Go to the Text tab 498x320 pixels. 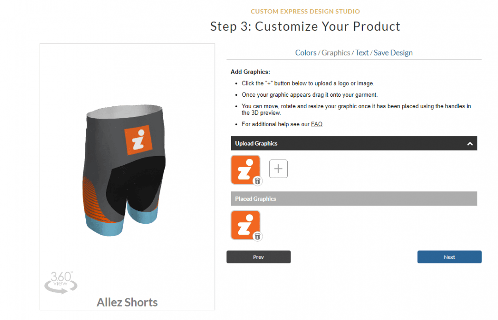coord(362,53)
